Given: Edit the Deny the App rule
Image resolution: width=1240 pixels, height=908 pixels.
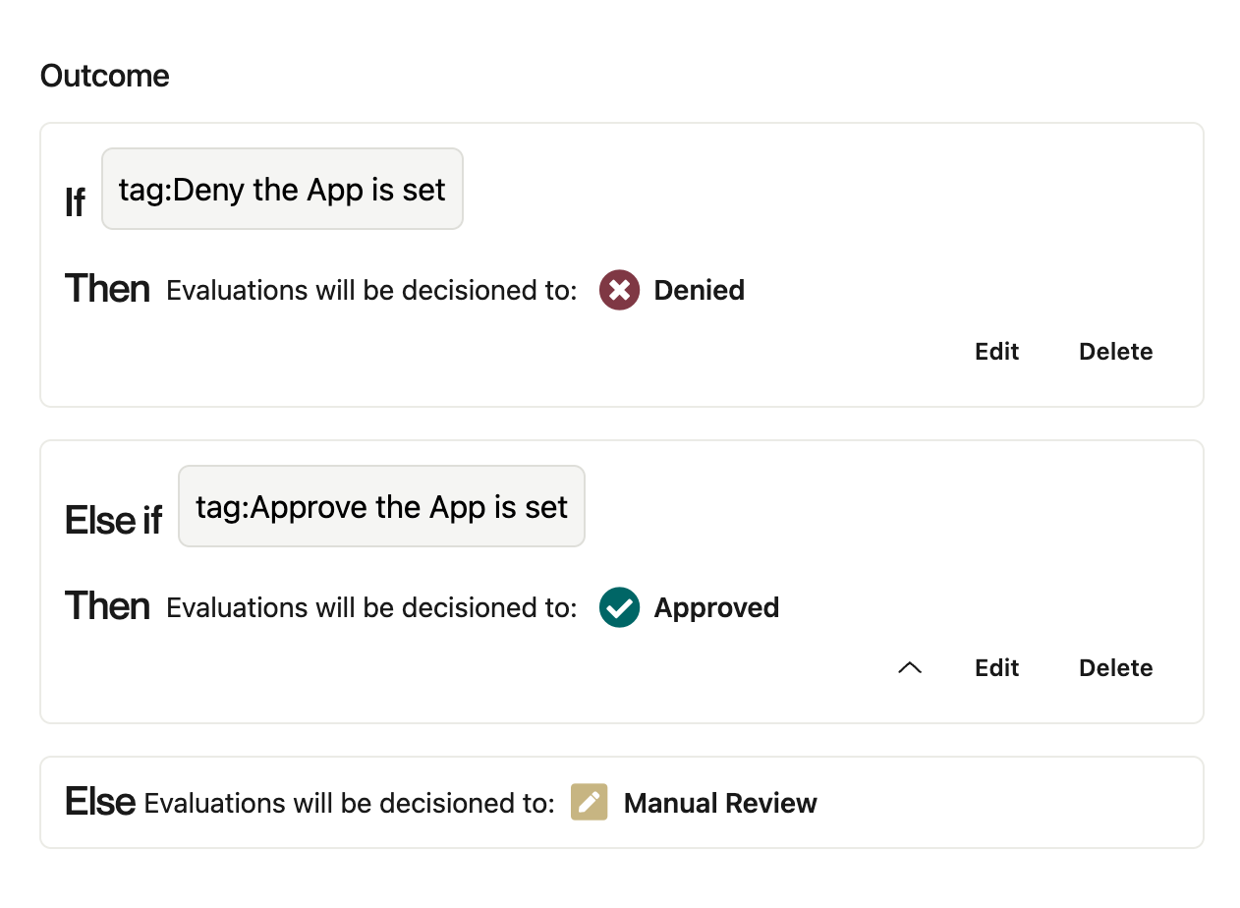Looking at the screenshot, I should click(996, 351).
